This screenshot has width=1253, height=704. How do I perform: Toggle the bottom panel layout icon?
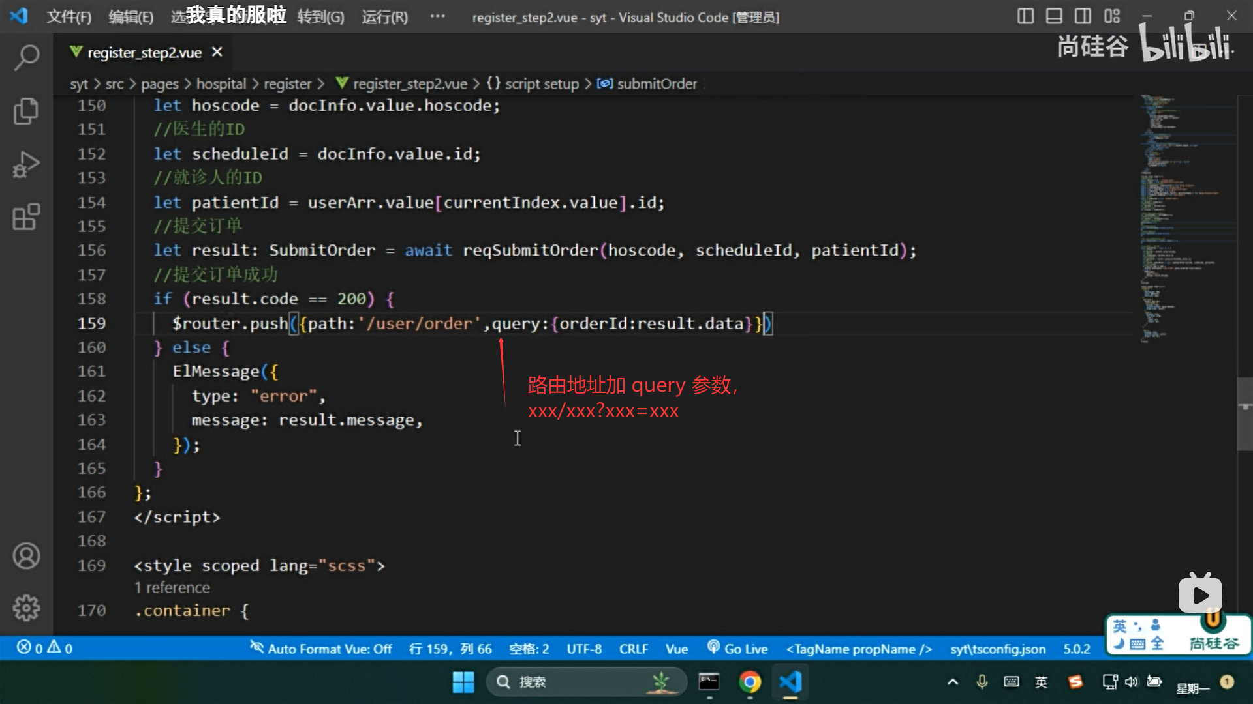[1054, 16]
